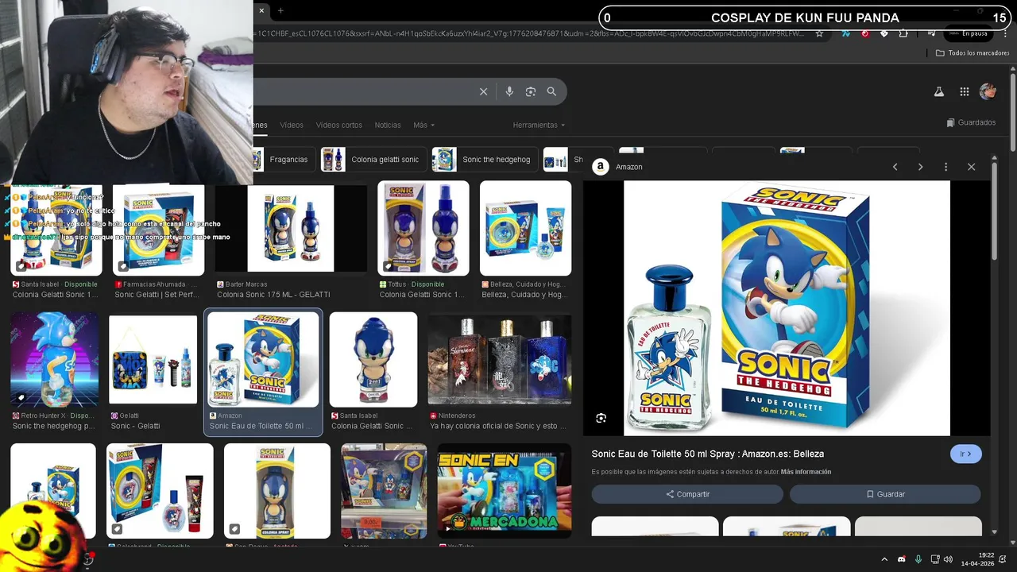Select the Colonia gelatti sonic chip
This screenshot has height=572, width=1017.
373,160
